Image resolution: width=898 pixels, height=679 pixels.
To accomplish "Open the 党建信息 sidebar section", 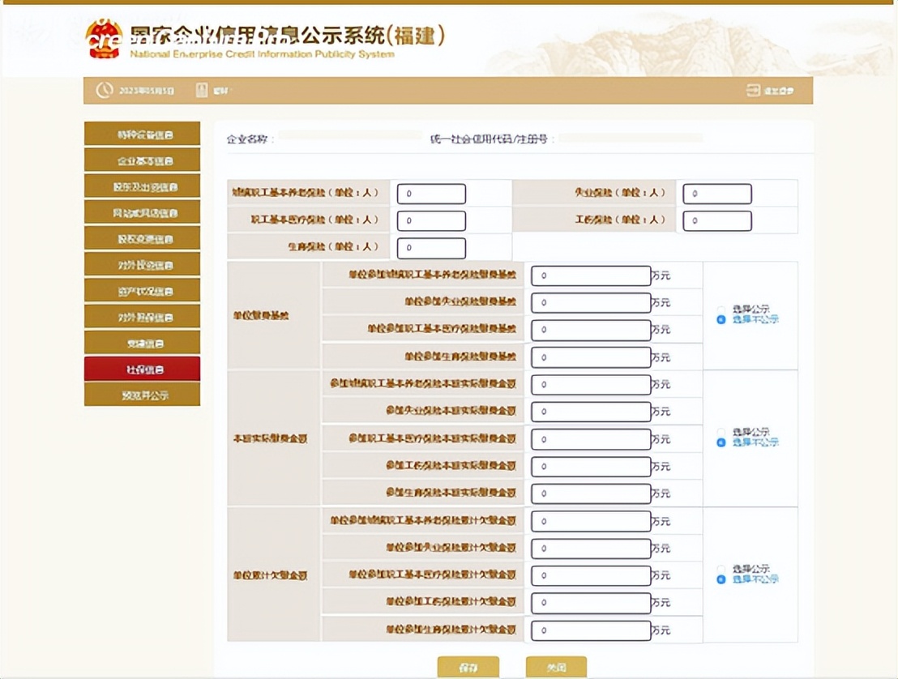I will tap(142, 342).
